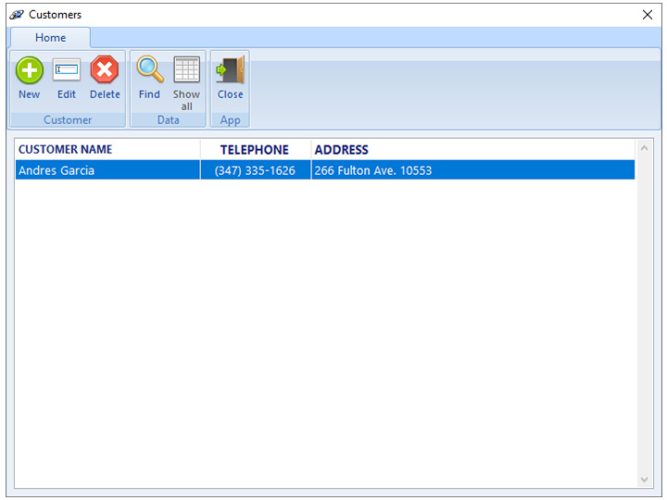The image size is (667, 500).
Task: Select the Andres Garcia customer row
Action: [x=57, y=170]
